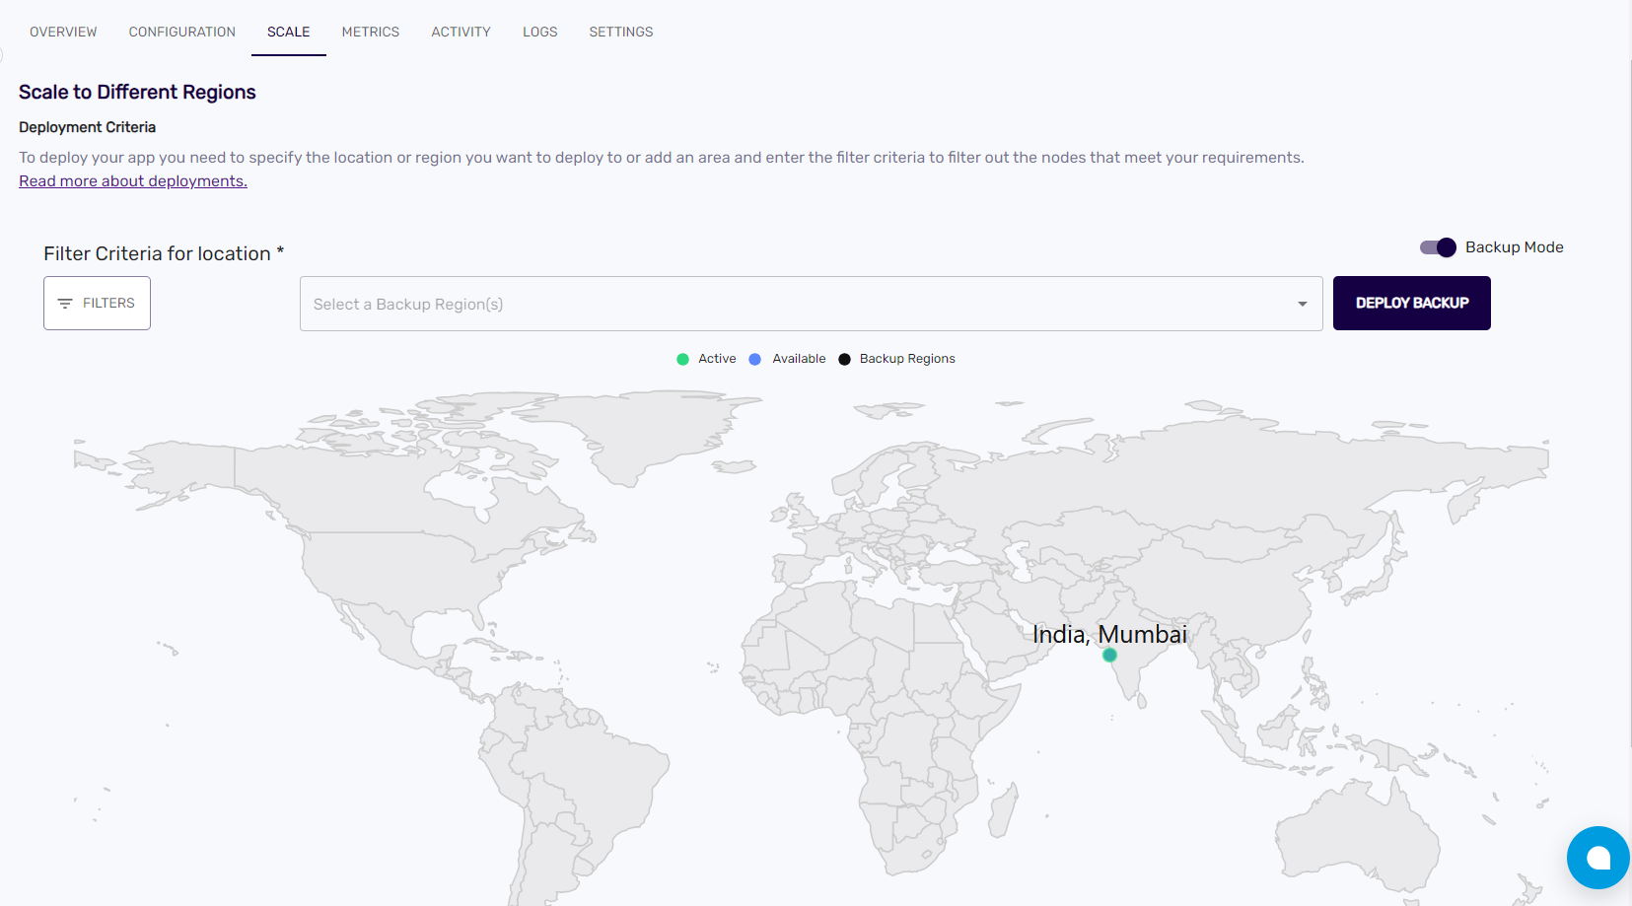Toggle the Backup Mode switch
This screenshot has width=1632, height=906.
(1438, 247)
